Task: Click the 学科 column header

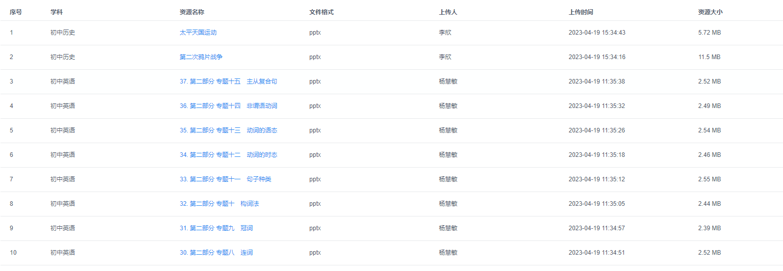Action: [x=57, y=12]
